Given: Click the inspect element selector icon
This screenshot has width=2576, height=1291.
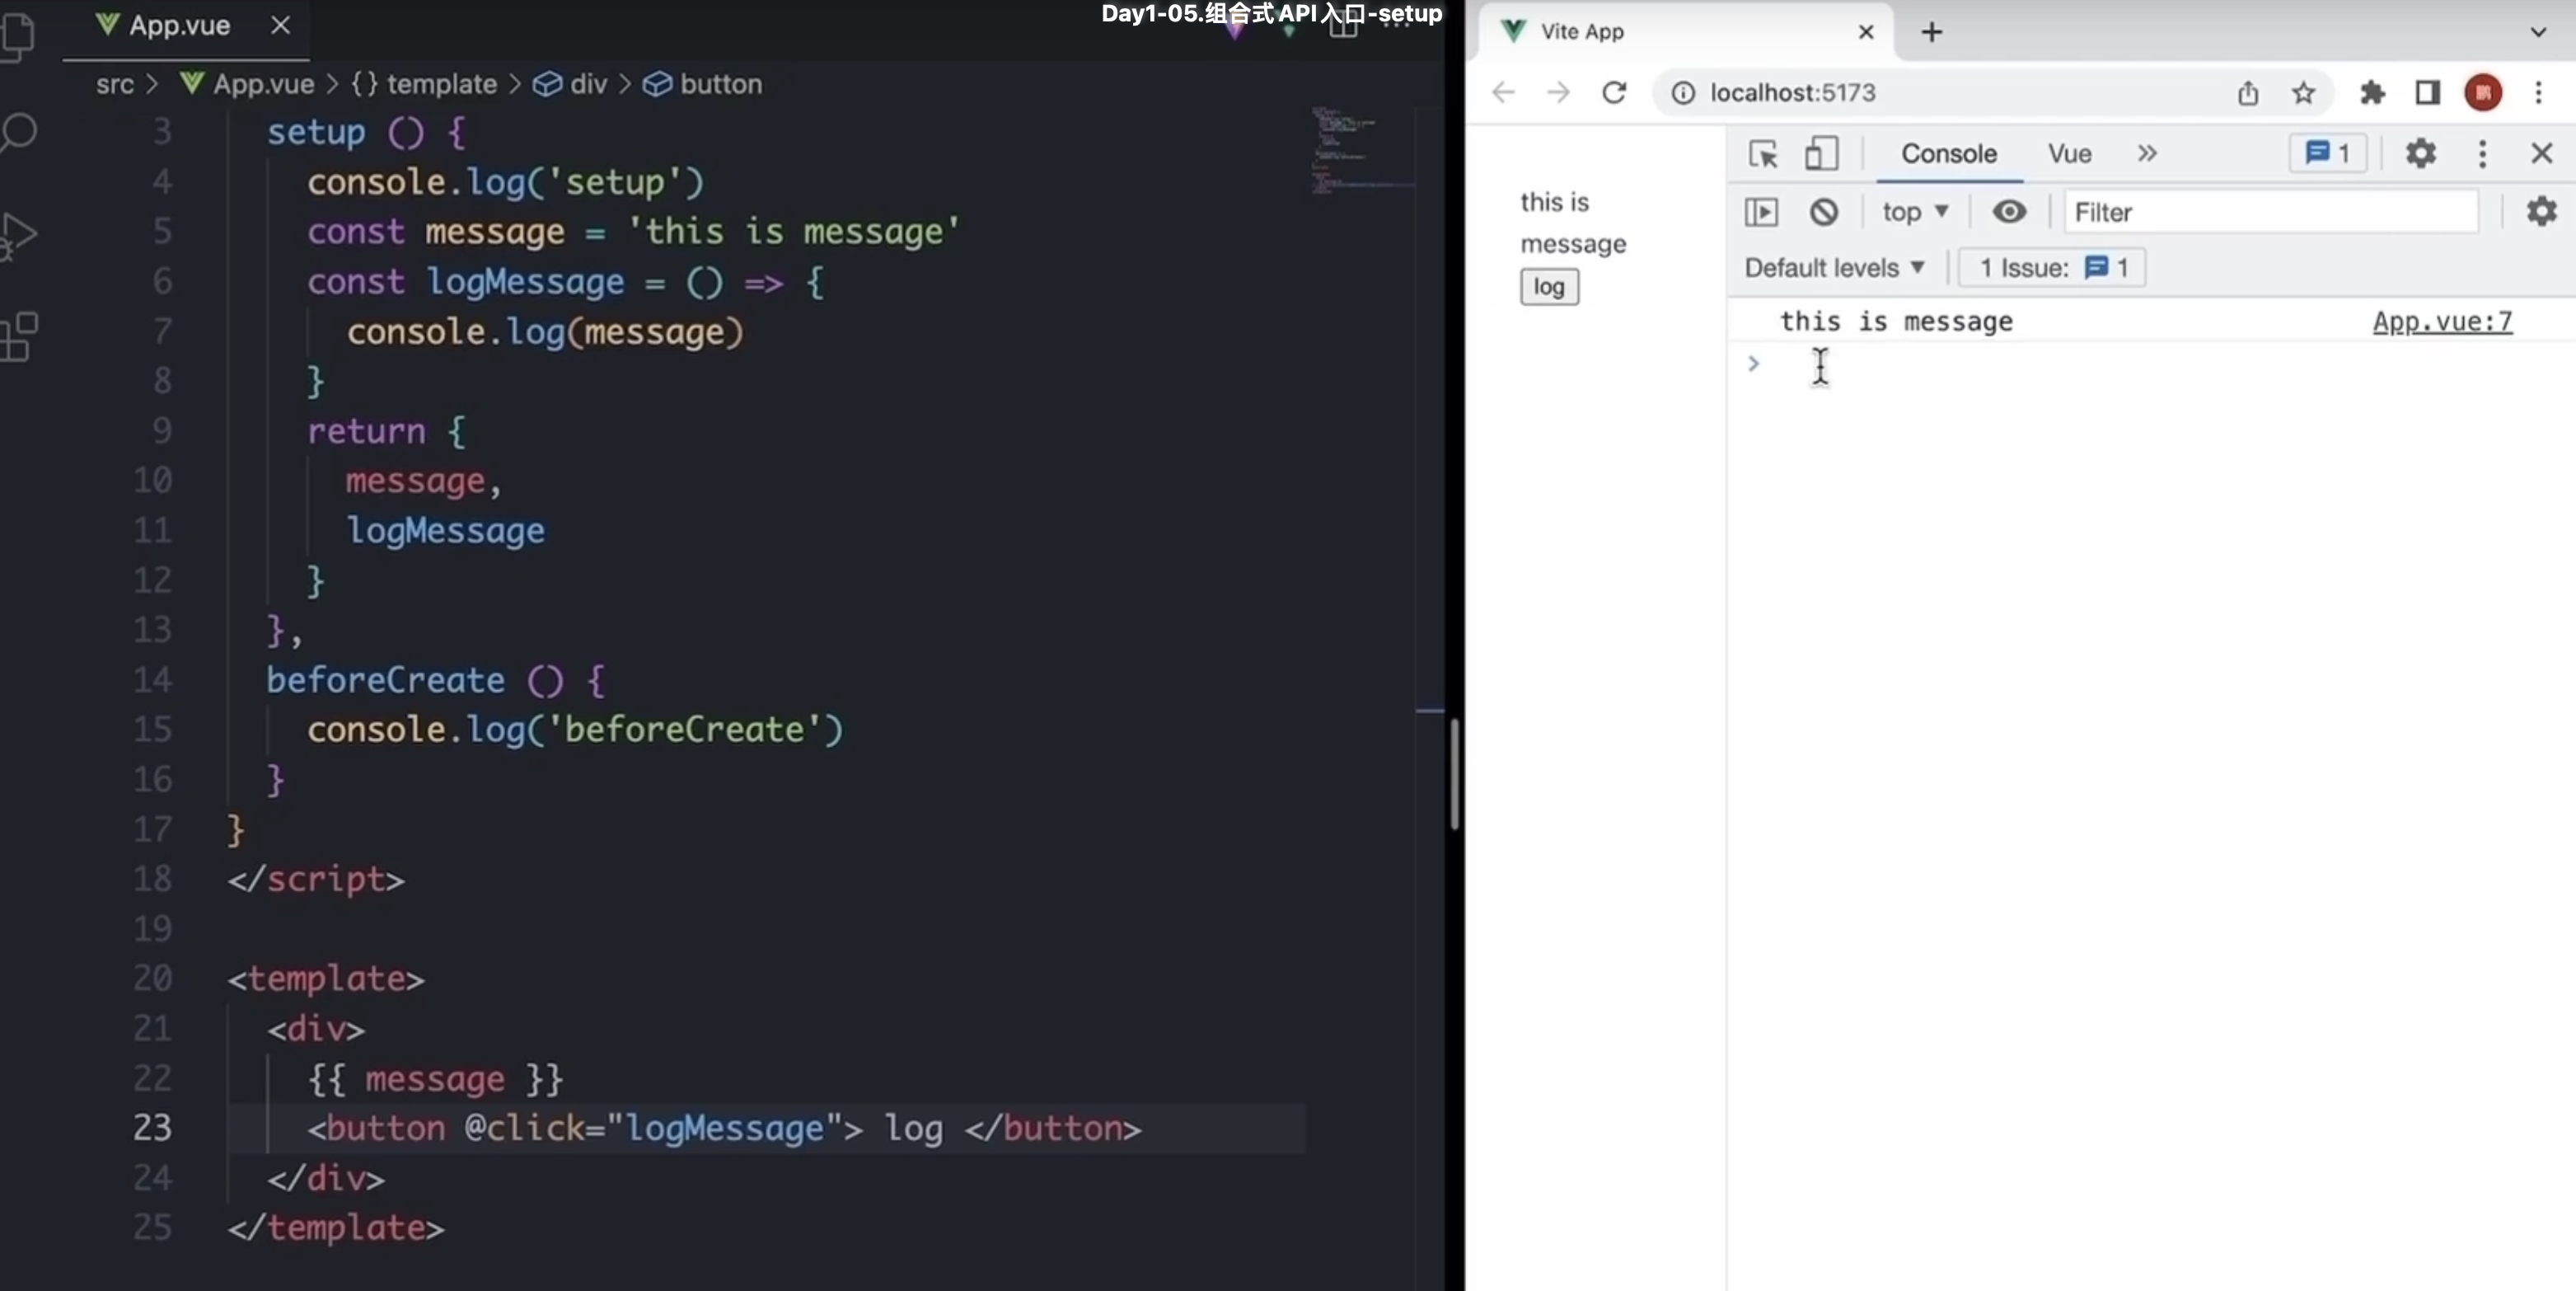Looking at the screenshot, I should (x=1762, y=154).
